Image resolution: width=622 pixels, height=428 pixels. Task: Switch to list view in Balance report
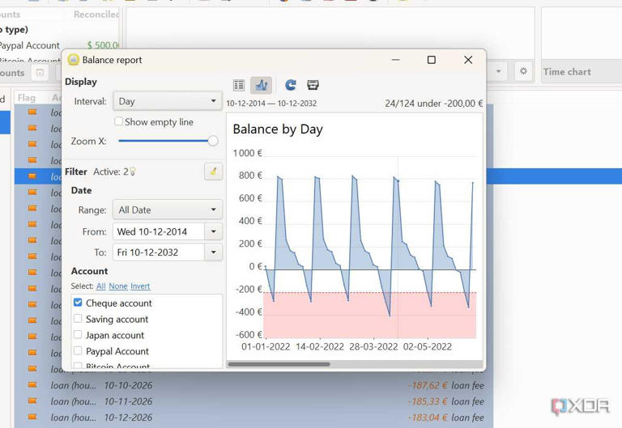point(239,85)
